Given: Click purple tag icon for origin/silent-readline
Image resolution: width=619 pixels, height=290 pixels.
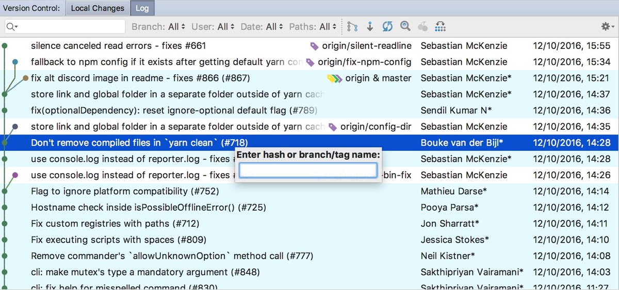Looking at the screenshot, I should (x=314, y=46).
